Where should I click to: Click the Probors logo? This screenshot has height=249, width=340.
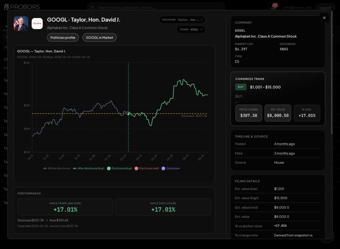pyautogui.click(x=22, y=7)
